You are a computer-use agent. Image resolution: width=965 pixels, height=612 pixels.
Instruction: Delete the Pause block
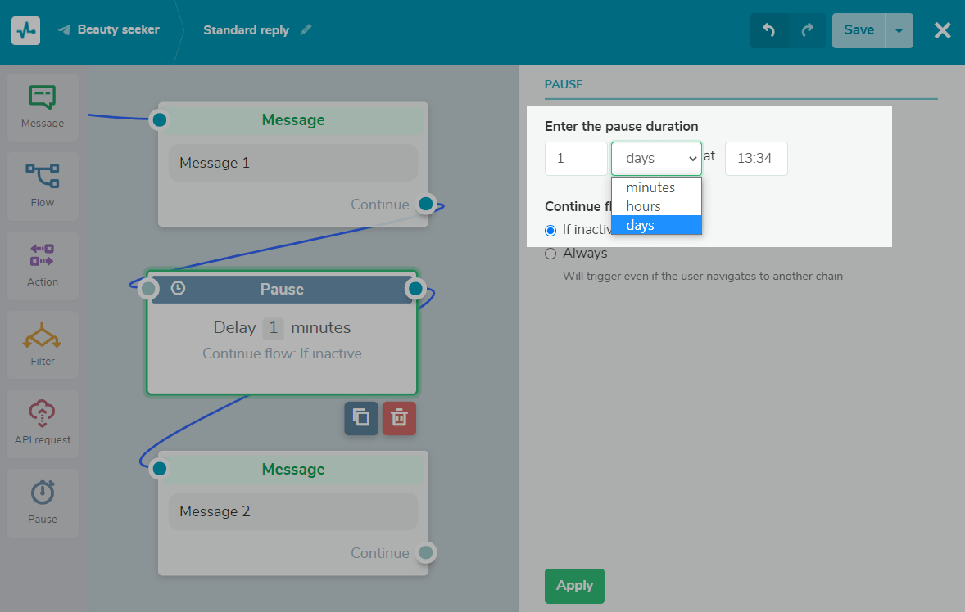tap(400, 418)
